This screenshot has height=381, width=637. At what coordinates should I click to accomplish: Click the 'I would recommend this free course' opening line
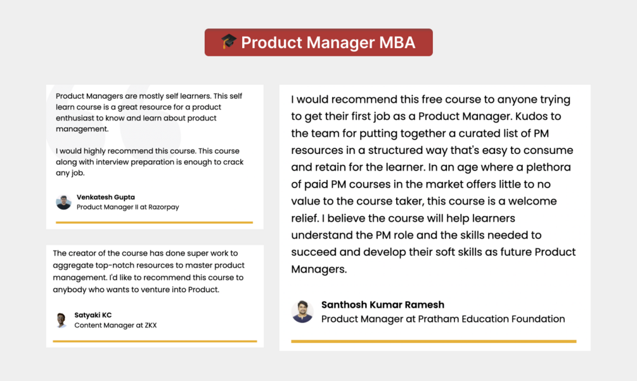(430, 100)
